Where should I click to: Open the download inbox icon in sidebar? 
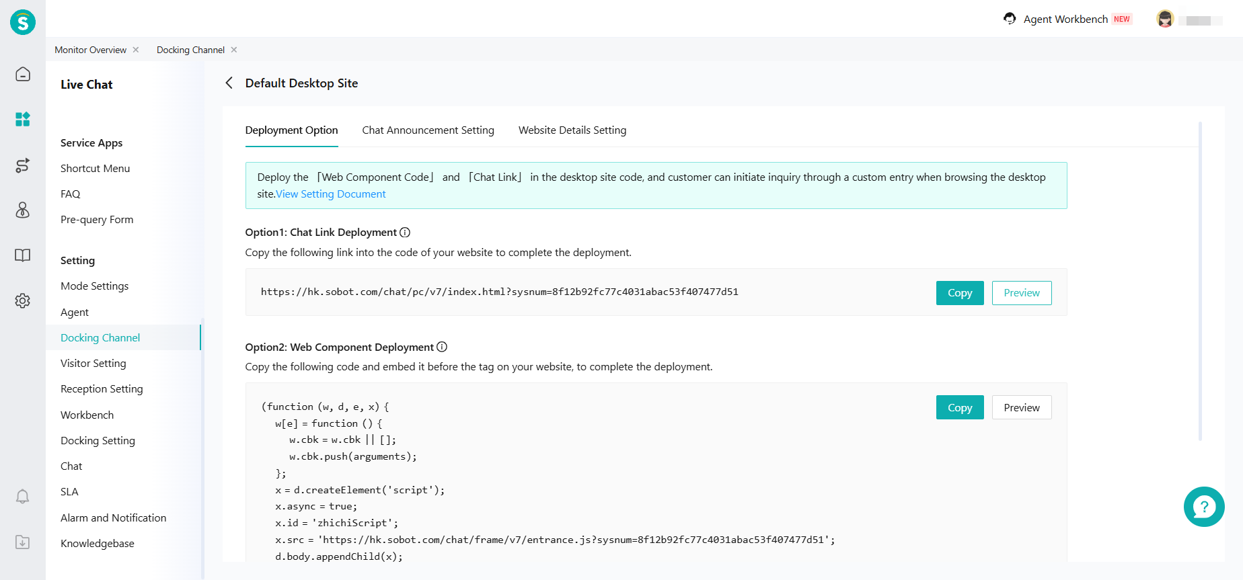[23, 542]
